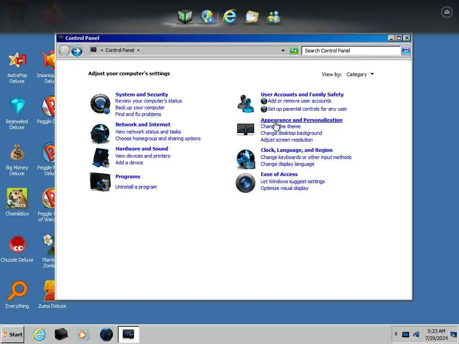Open Appearance and Personalization link
Image resolution: width=459 pixels, height=344 pixels.
click(x=302, y=120)
